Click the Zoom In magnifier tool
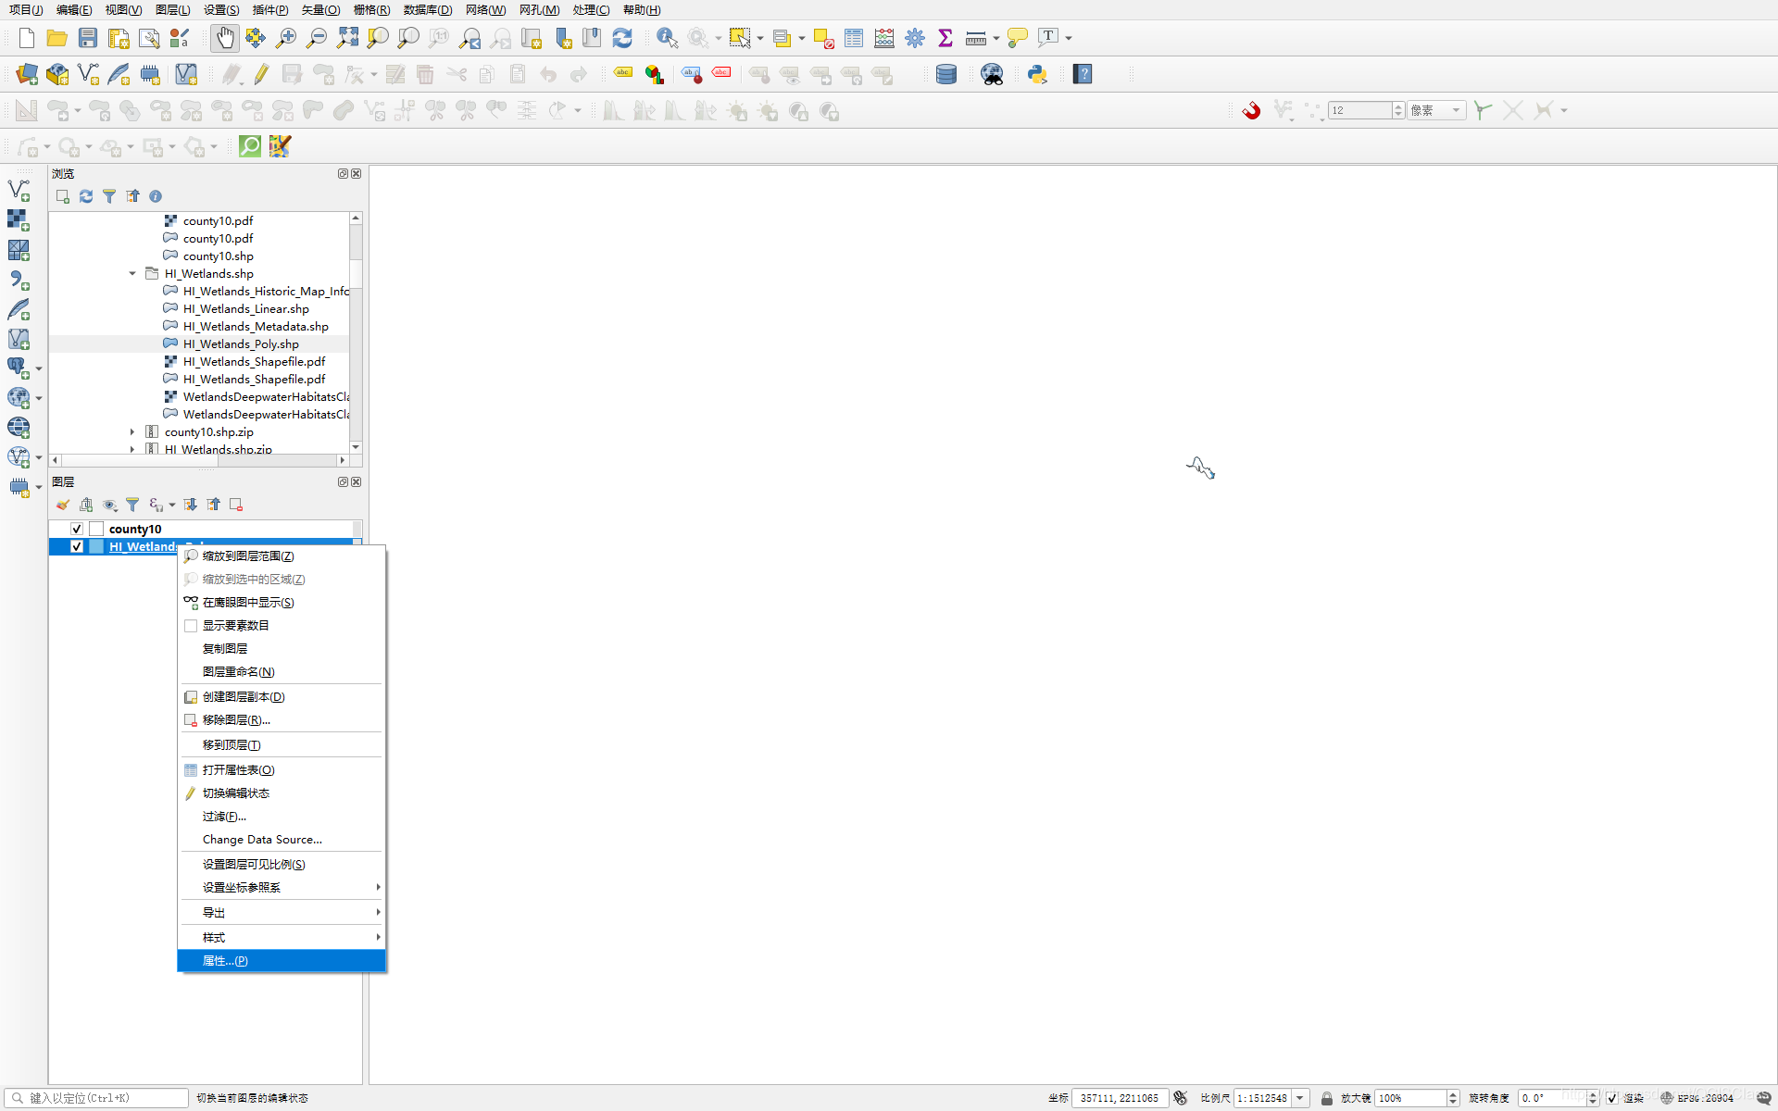Image resolution: width=1778 pixels, height=1111 pixels. [x=286, y=38]
